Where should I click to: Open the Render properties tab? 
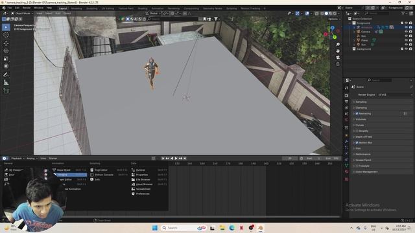346,96
